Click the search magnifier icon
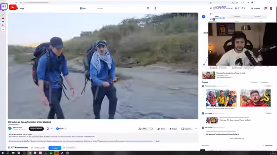The image size is (277, 155). 148,8
